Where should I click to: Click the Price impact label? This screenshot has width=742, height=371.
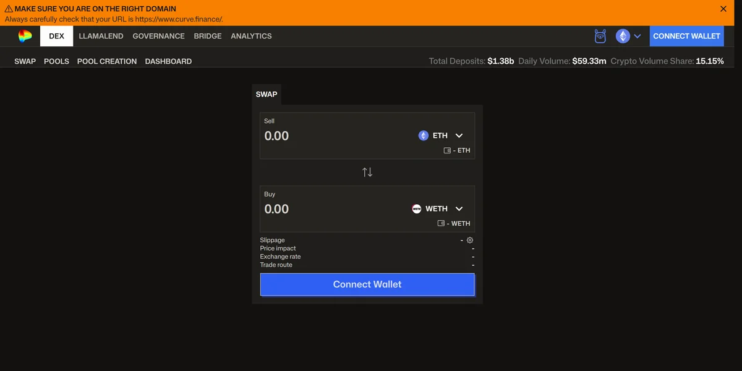point(278,248)
